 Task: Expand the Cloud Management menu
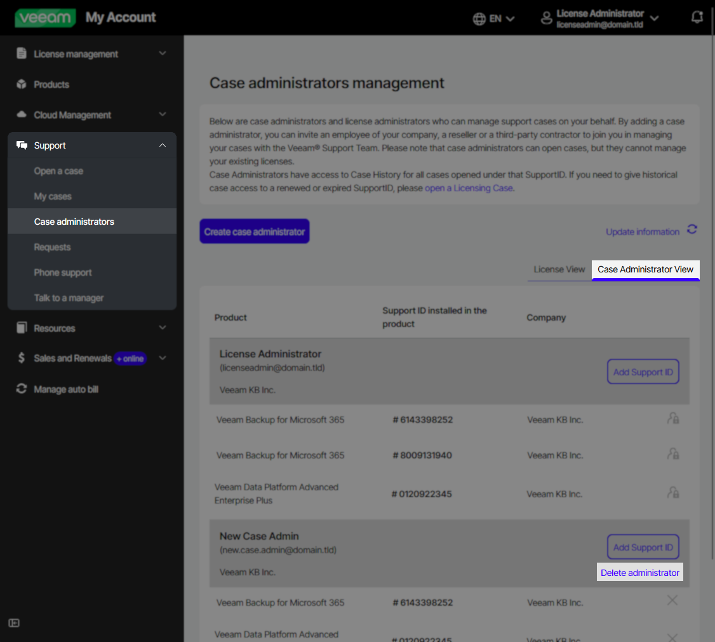click(x=71, y=115)
